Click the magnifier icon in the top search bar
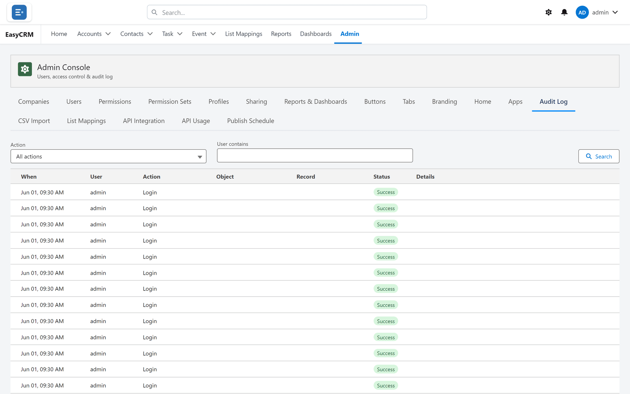The image size is (630, 394). [154, 12]
